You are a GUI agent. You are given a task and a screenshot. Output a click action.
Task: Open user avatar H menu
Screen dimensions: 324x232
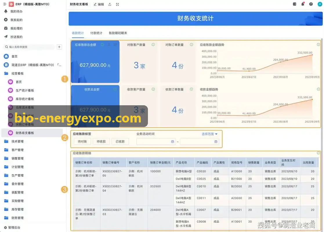[320, 4]
